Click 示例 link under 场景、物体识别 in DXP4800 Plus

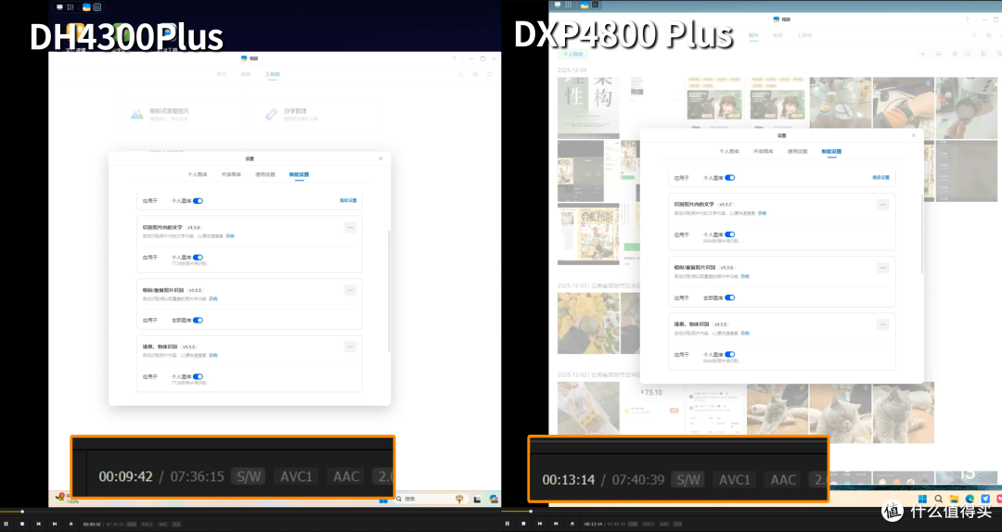click(745, 334)
